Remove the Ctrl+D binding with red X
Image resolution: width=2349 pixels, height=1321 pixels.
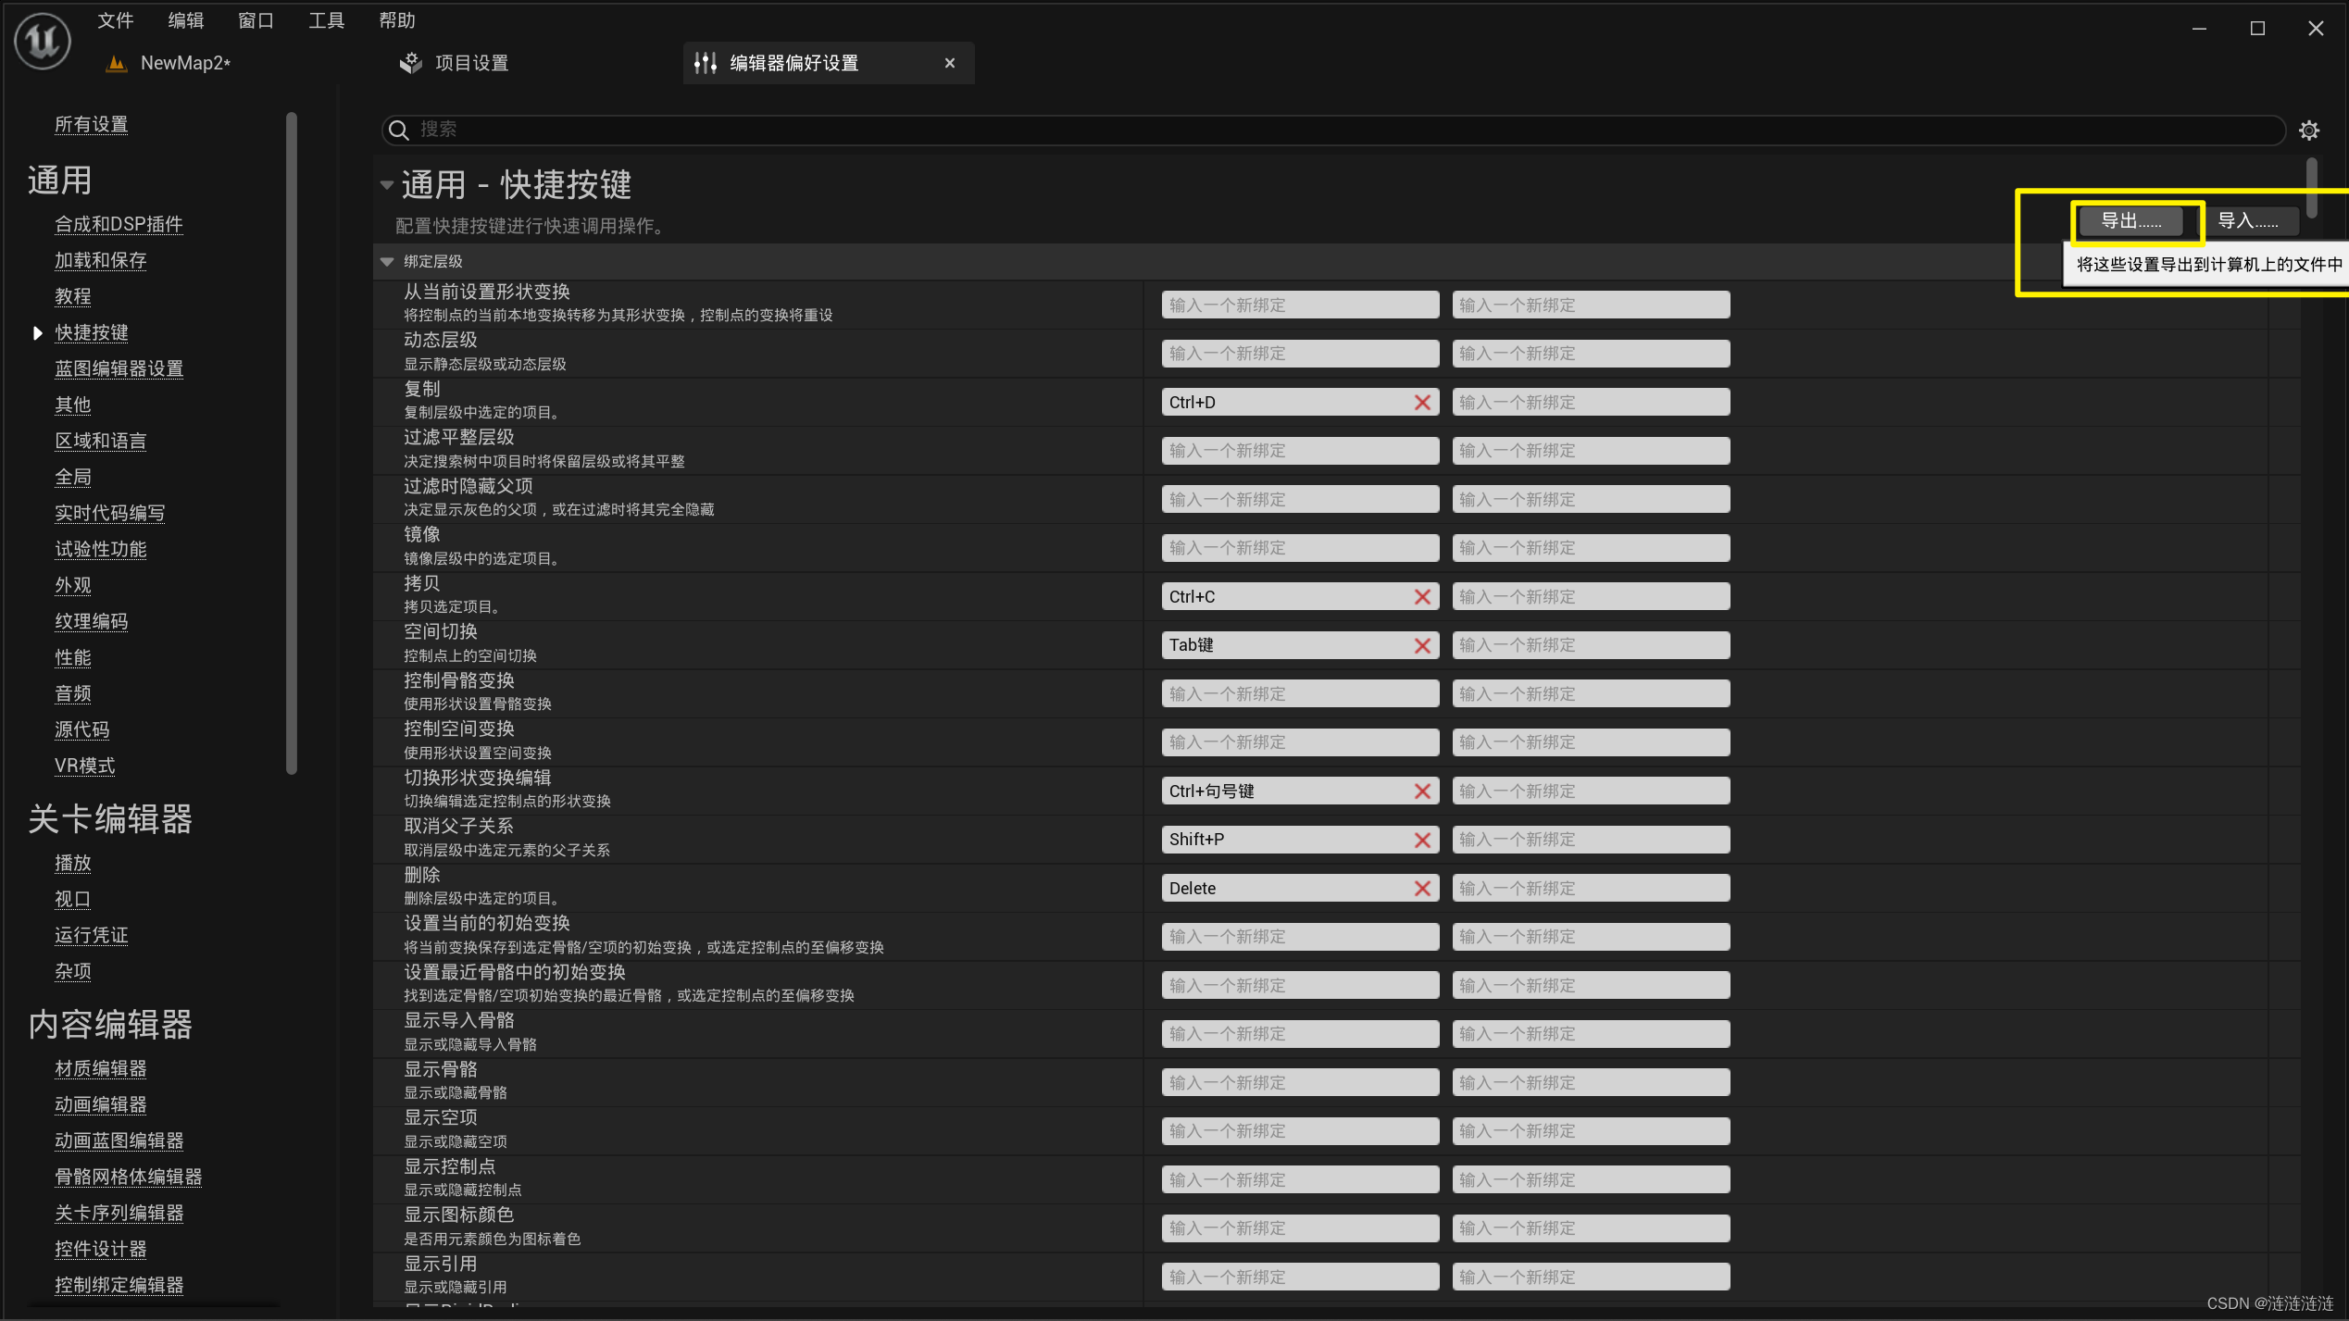pyautogui.click(x=1422, y=403)
